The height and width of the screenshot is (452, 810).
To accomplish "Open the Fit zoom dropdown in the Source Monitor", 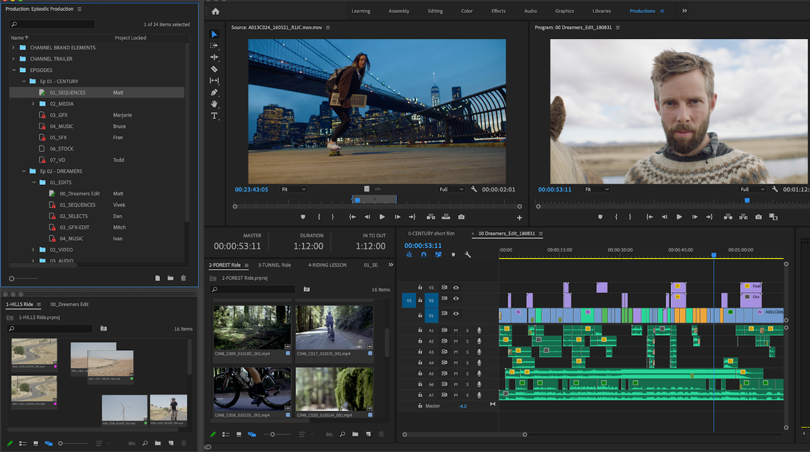I will [295, 190].
